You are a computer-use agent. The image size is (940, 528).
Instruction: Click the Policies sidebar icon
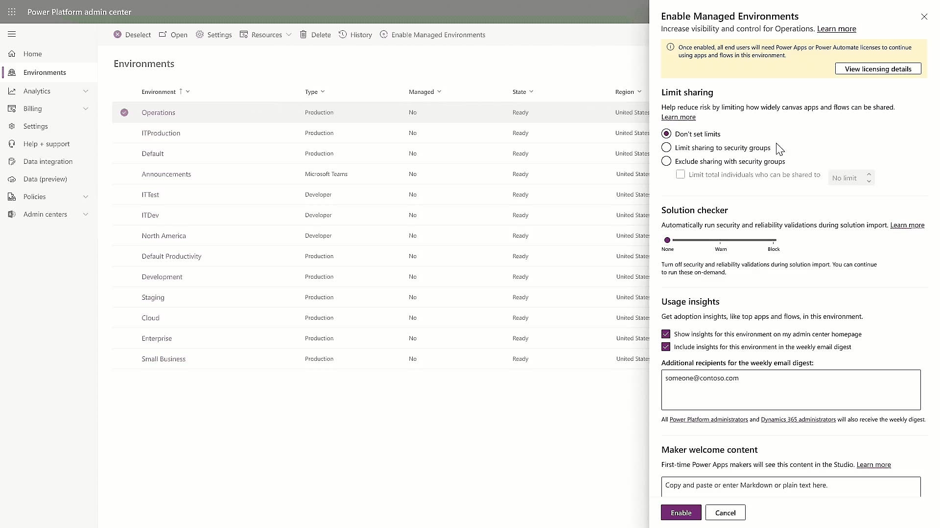[12, 196]
